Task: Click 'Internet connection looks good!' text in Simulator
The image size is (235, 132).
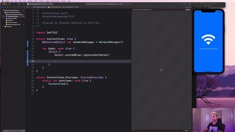Action: 208,49
